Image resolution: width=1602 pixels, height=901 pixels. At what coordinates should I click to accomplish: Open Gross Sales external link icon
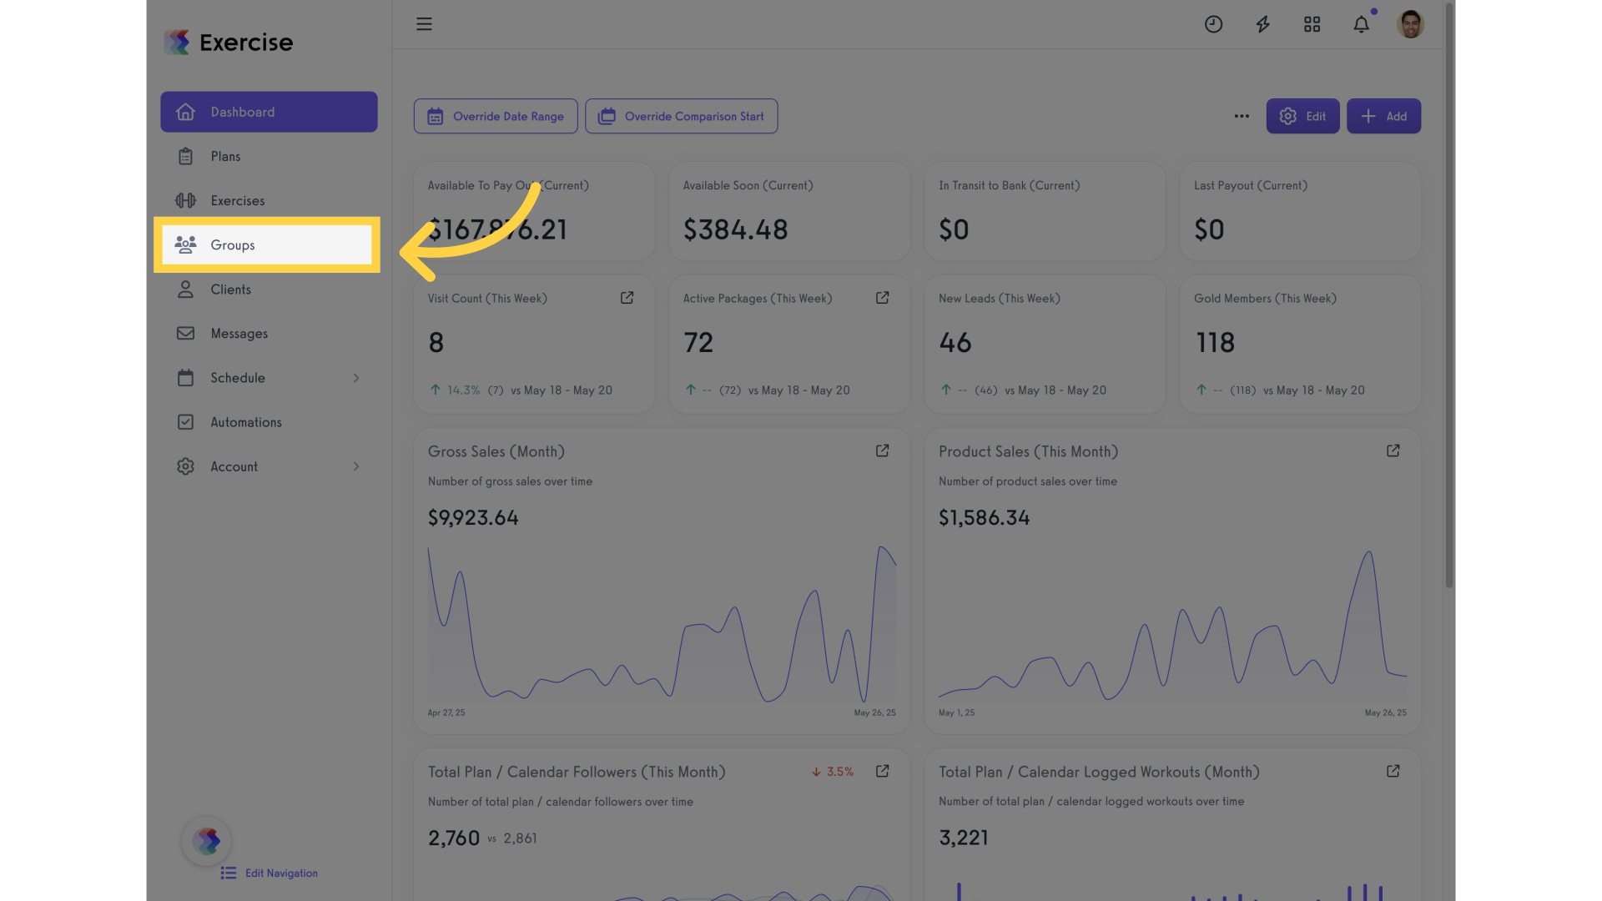tap(882, 450)
